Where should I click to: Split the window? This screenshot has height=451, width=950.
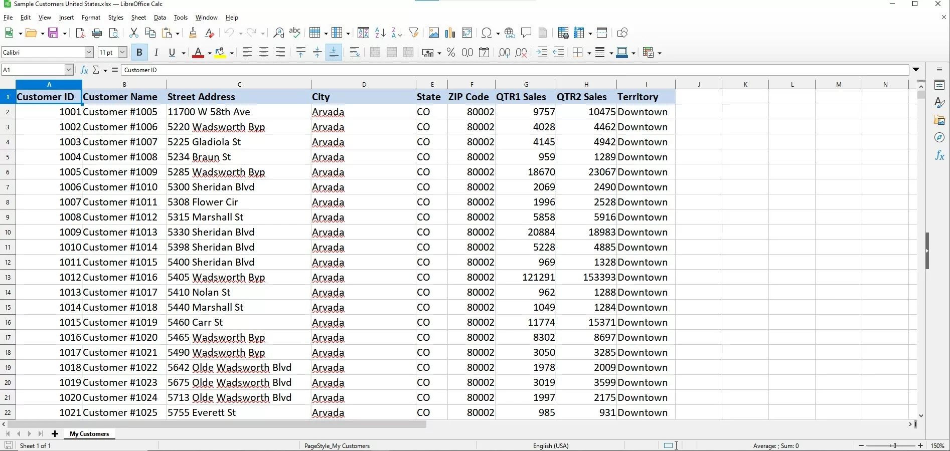tap(602, 33)
